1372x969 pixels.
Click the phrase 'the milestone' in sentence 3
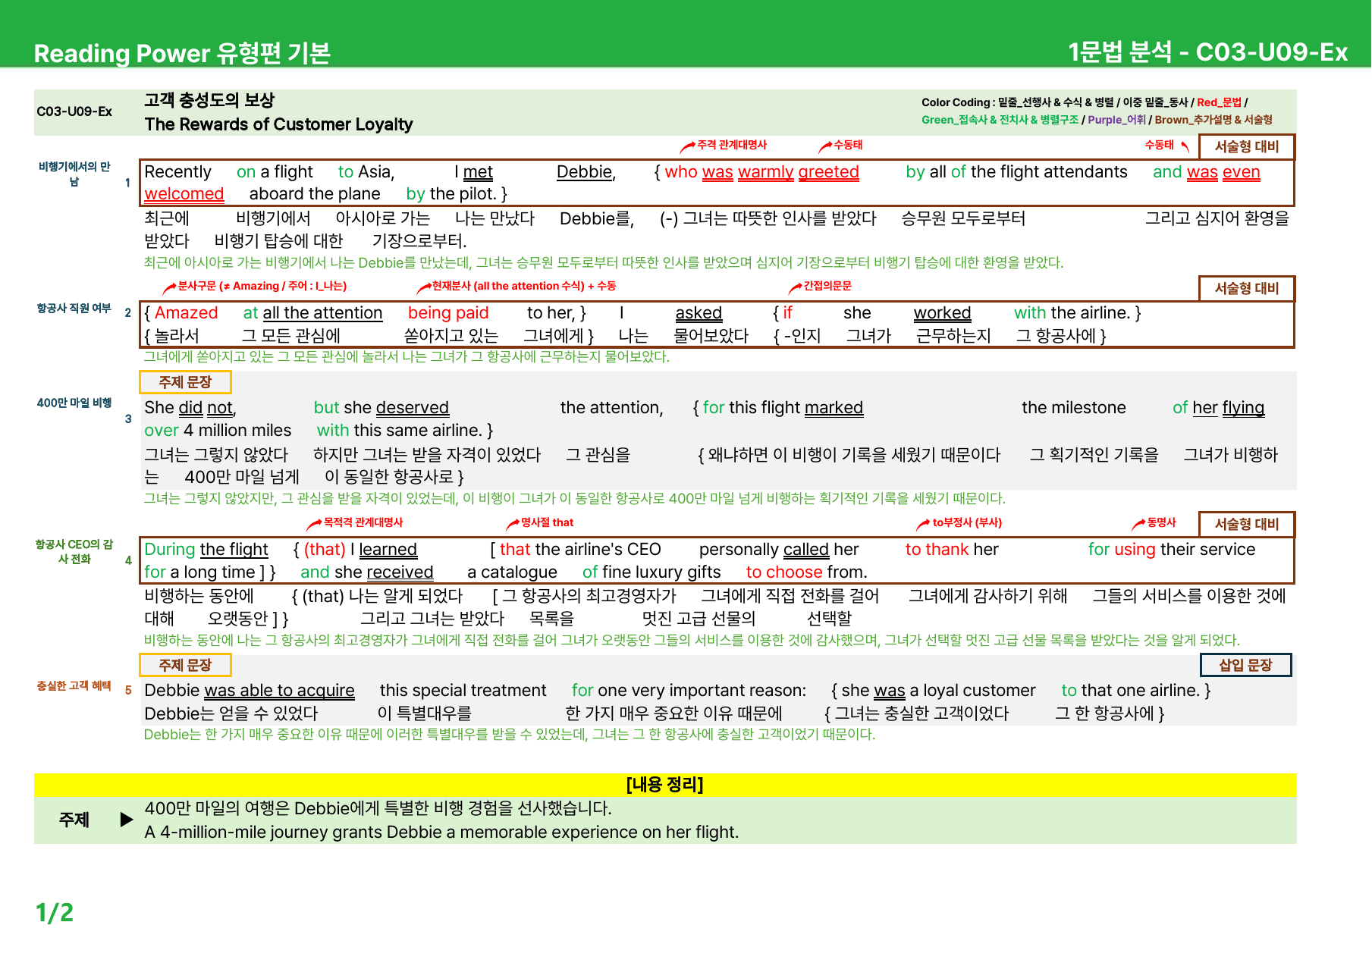pos(1074,408)
